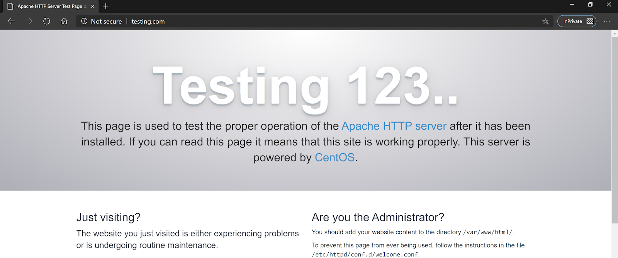Screen dimensions: 618x258
Task: Open the browser home page
Action: pos(65,21)
